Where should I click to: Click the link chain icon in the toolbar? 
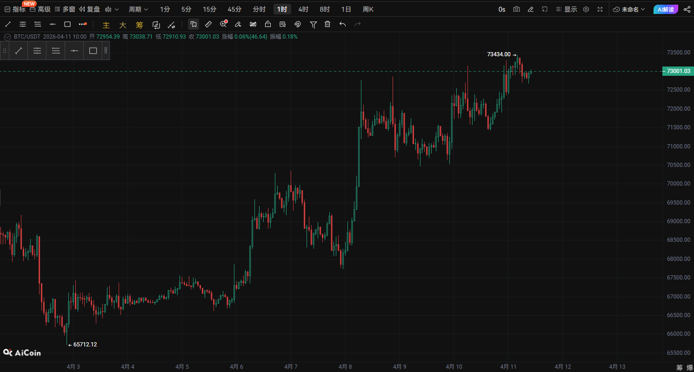298,24
